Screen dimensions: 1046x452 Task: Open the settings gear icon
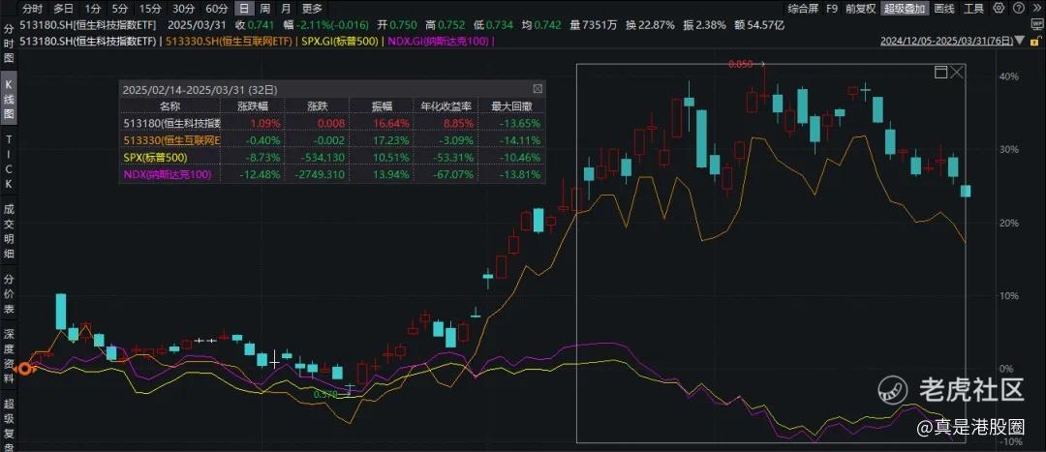(x=999, y=8)
